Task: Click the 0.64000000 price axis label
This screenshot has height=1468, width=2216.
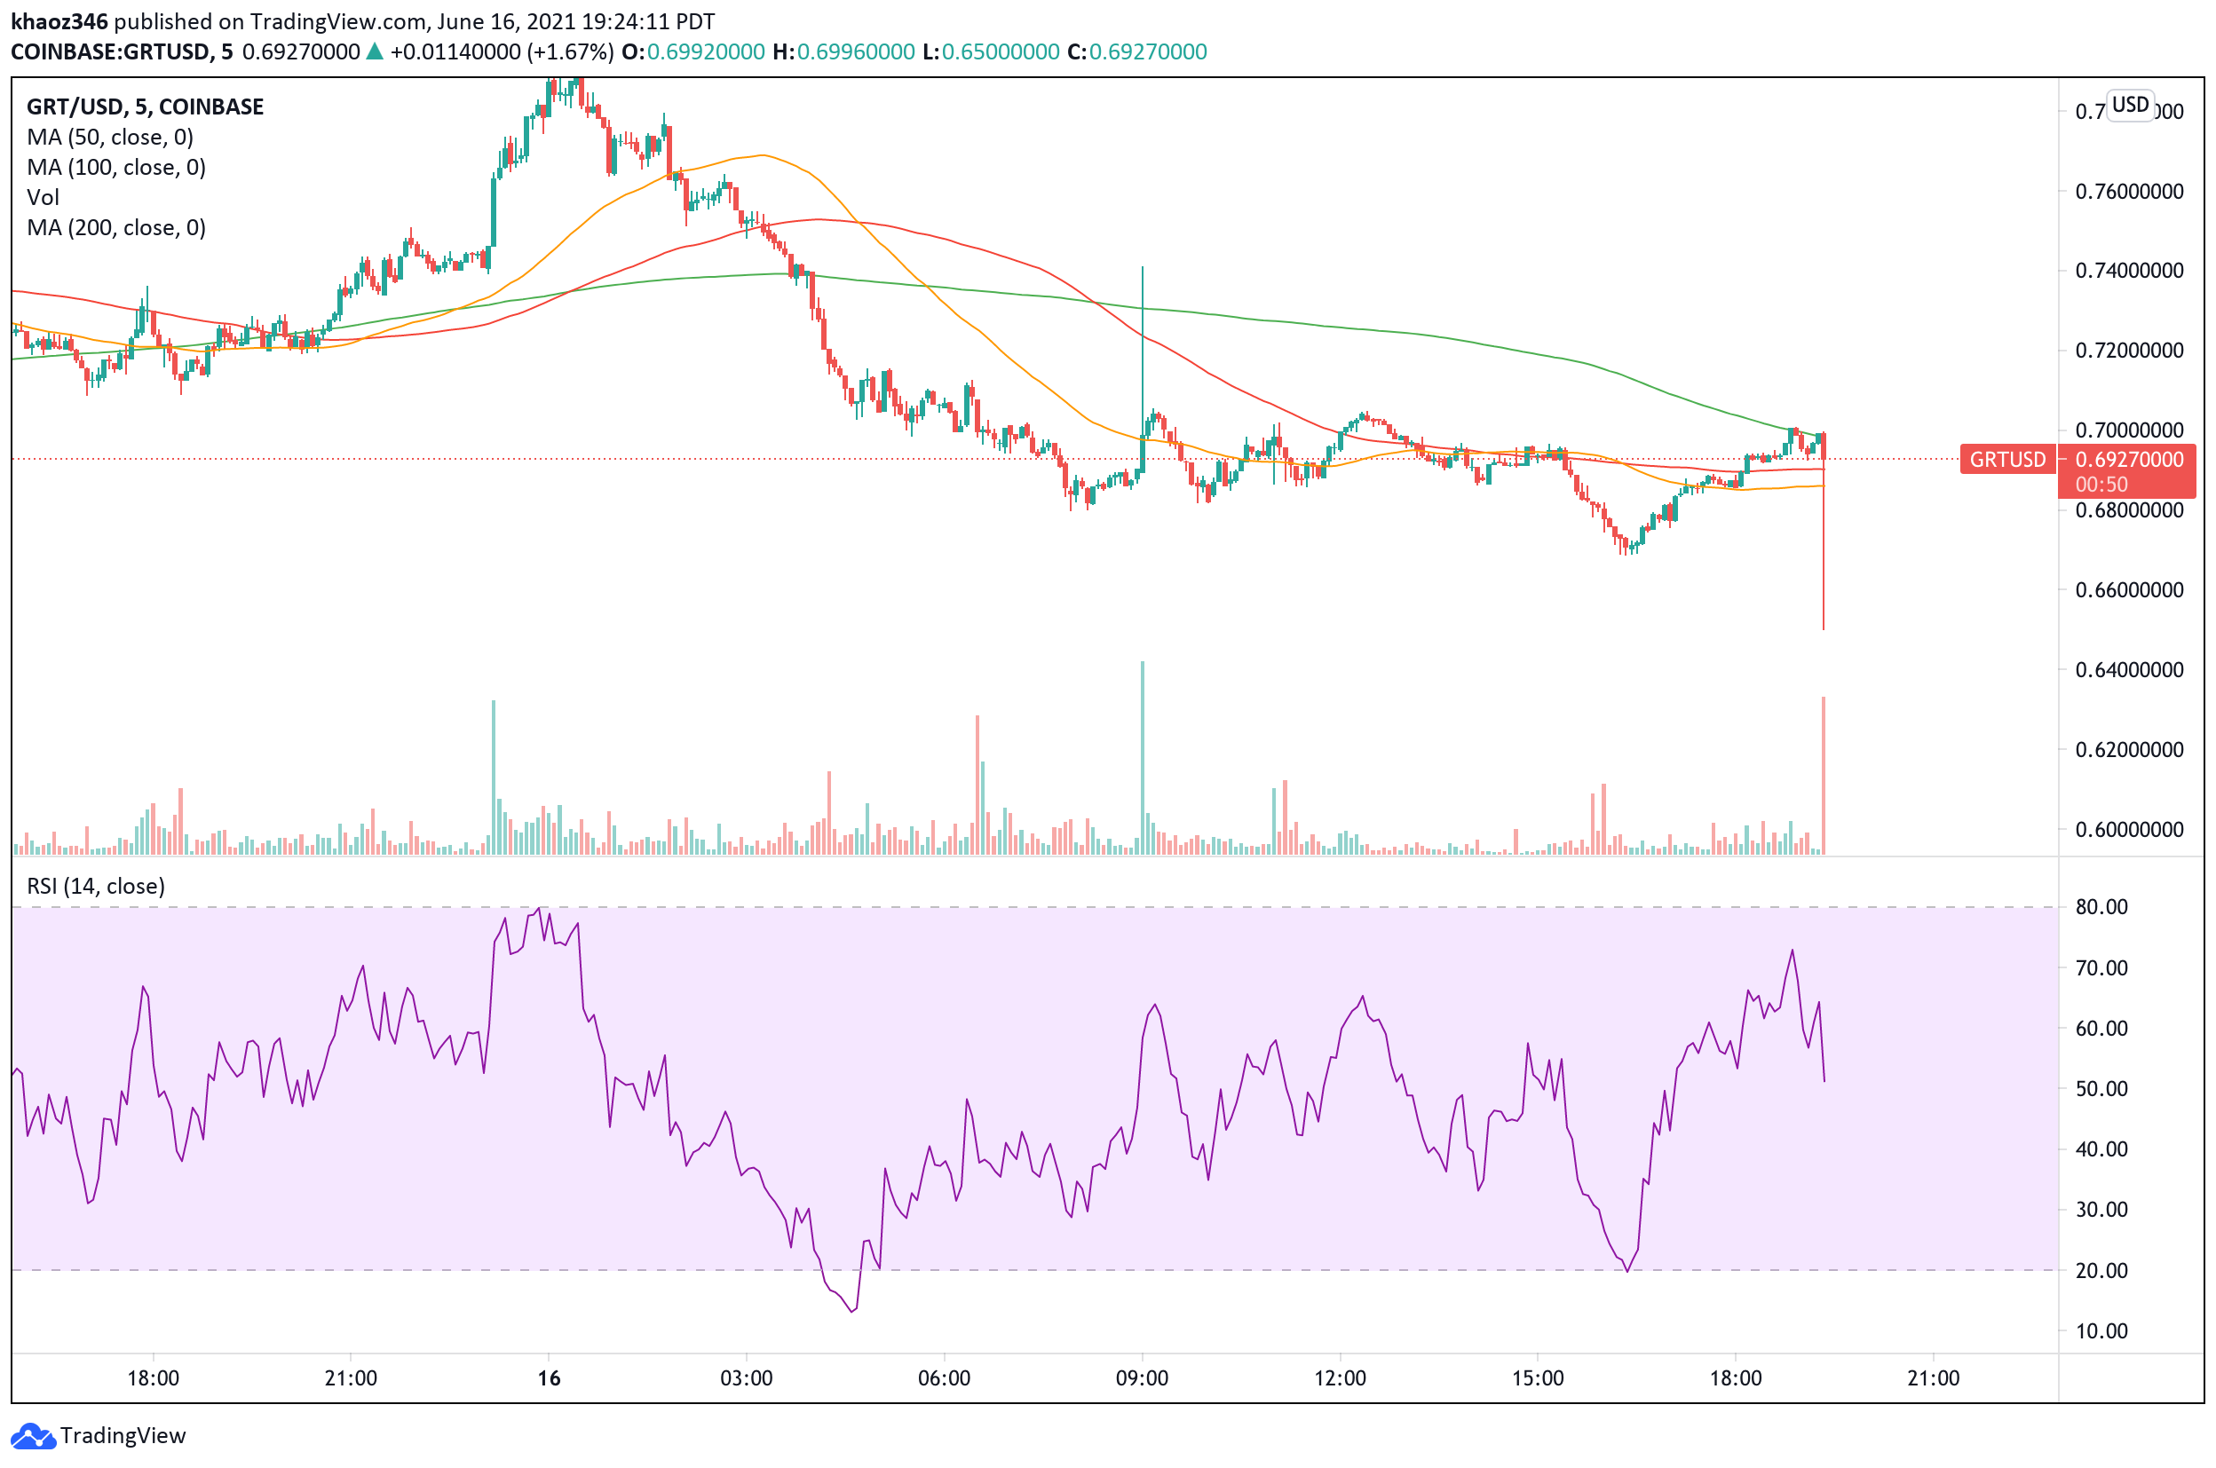Action: pyautogui.click(x=2129, y=669)
